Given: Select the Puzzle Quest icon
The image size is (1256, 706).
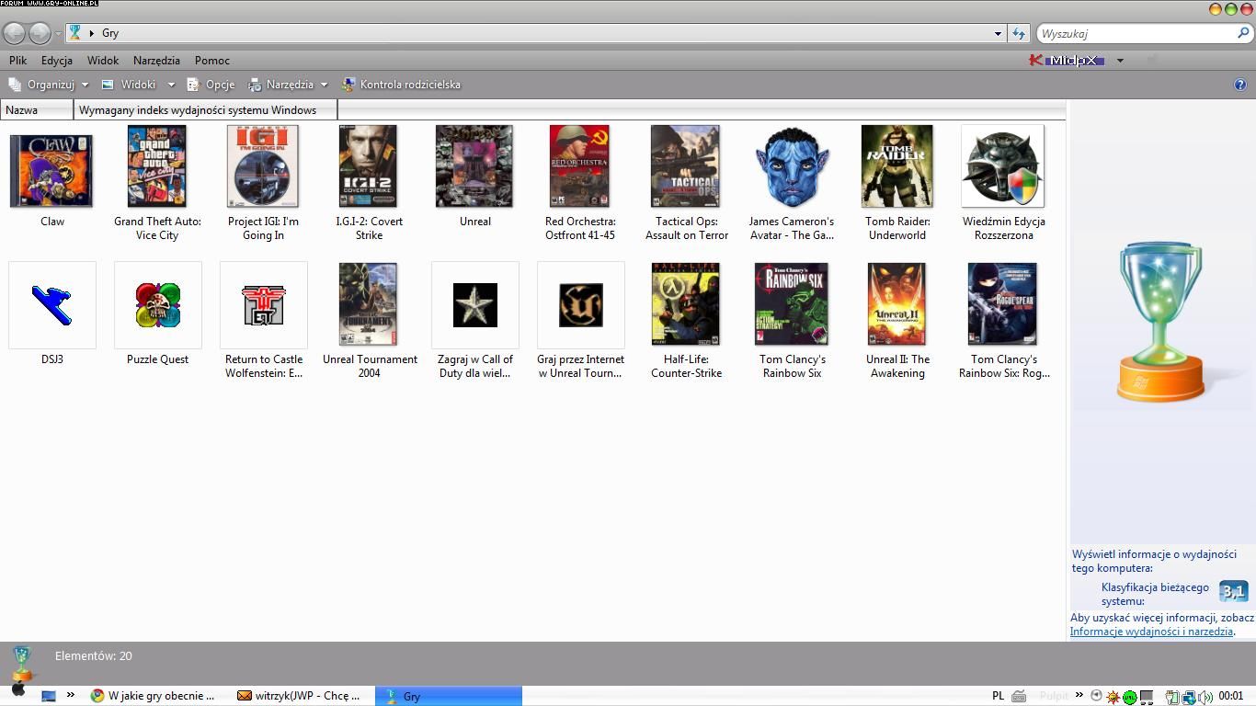Looking at the screenshot, I should tap(158, 305).
